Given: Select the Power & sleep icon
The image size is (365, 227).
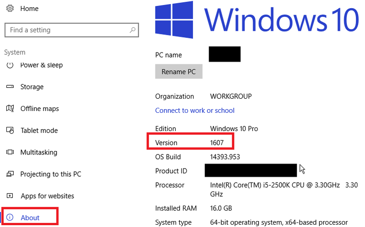Looking at the screenshot, I should tap(10, 65).
